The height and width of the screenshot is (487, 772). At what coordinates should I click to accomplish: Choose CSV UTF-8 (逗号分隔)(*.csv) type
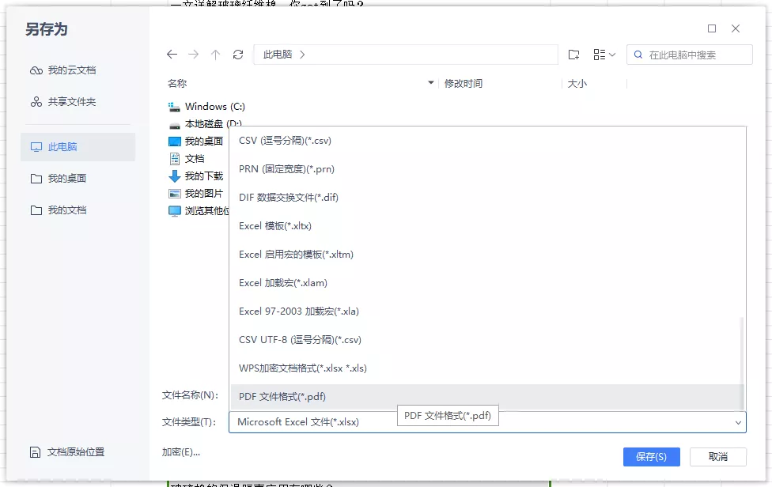(x=486, y=340)
